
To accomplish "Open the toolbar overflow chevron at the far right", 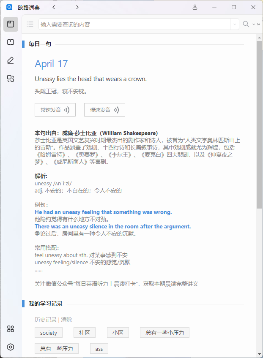I will coord(258,24).
